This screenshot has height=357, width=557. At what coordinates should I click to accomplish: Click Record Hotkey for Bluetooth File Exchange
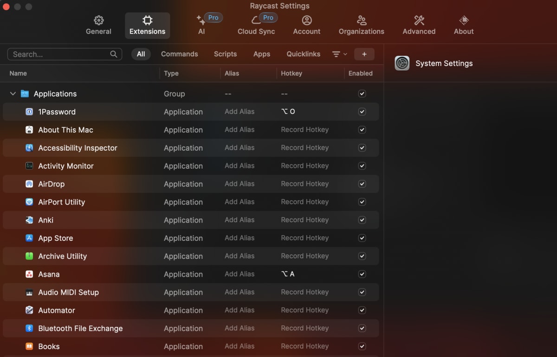click(x=304, y=328)
